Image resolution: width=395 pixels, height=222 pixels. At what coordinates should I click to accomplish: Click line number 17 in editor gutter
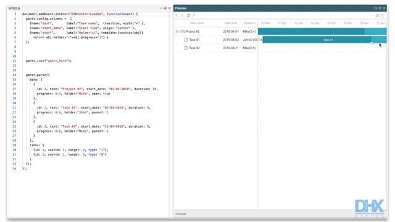[14, 89]
